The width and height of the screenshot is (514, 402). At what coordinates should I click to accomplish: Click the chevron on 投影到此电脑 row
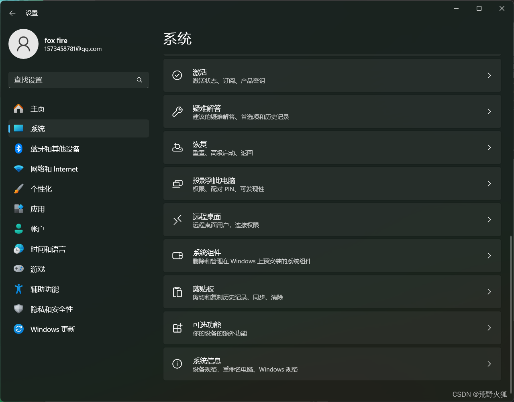click(x=489, y=184)
